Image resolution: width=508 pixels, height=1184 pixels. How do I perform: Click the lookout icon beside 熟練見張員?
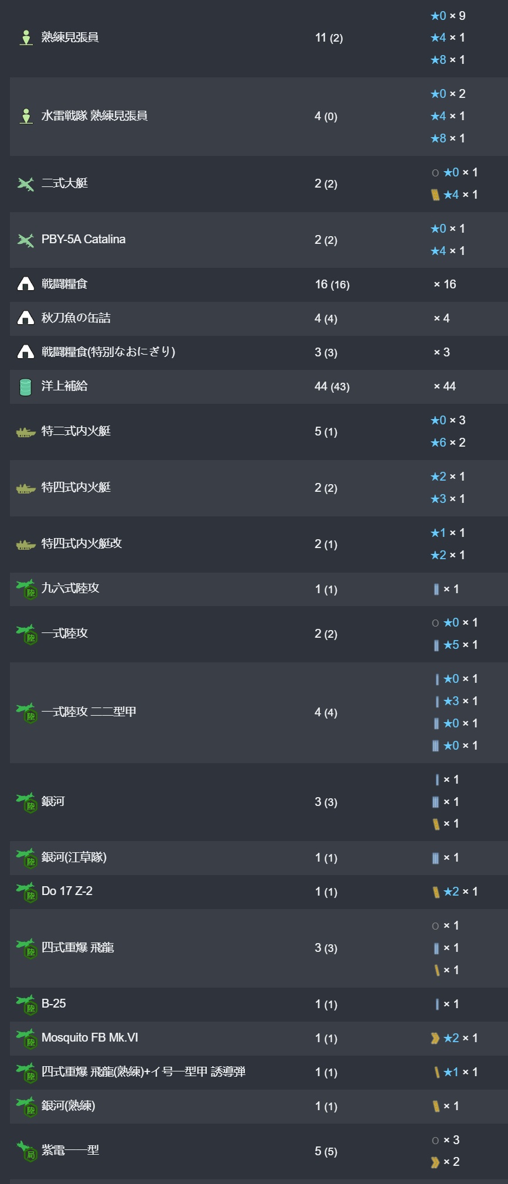[26, 38]
